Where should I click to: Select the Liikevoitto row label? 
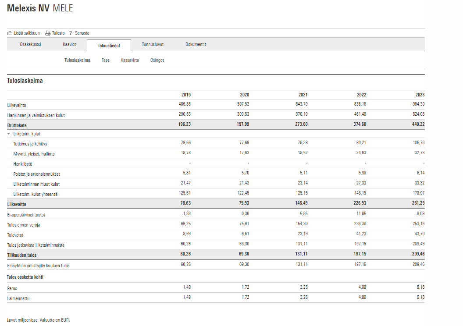coord(17,204)
